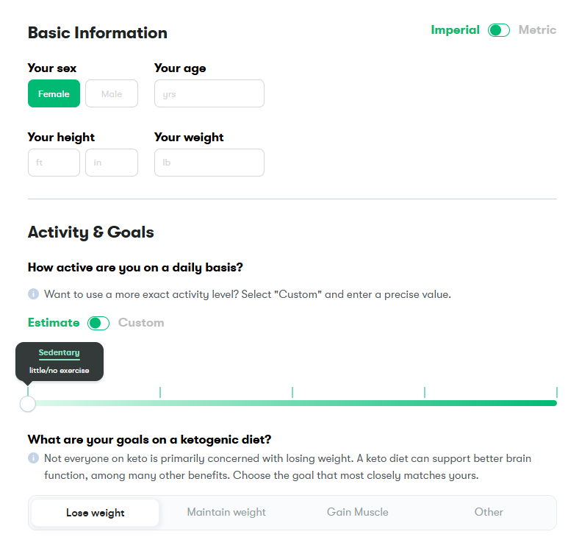Click the activity slider handle at Sedentary
Screen dimensions: 579x537
[28, 404]
